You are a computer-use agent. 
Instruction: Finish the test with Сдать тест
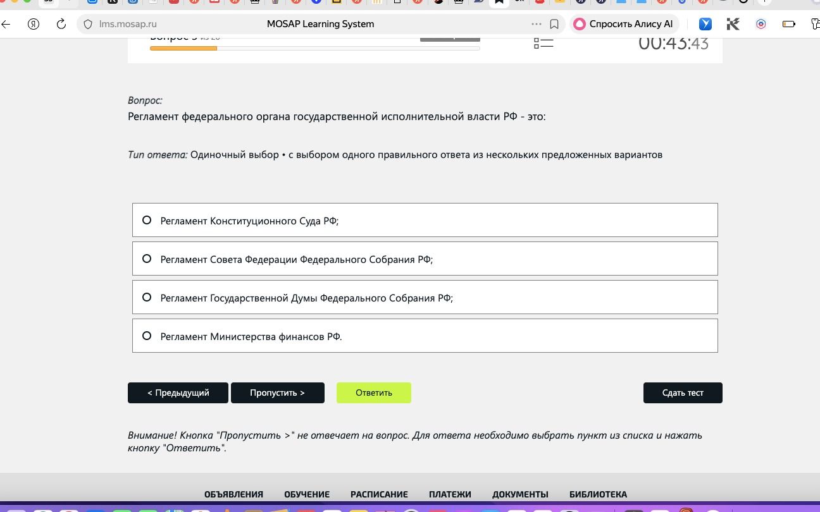[x=683, y=393]
